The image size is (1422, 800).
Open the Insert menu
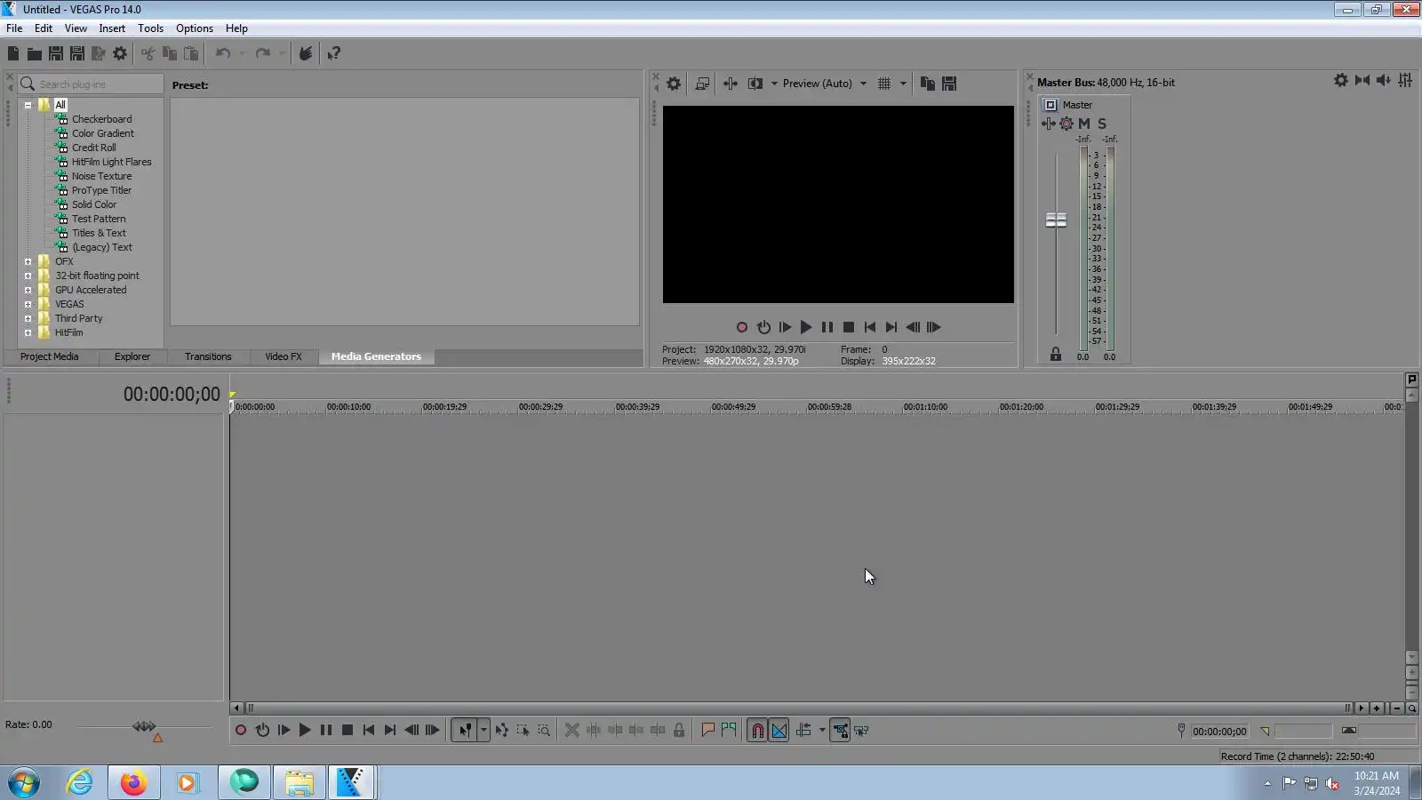pyautogui.click(x=112, y=28)
